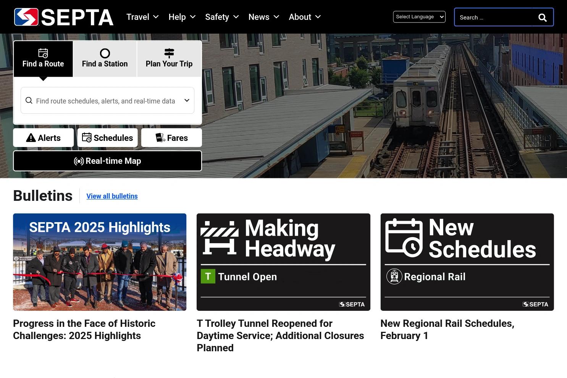Expand the route finder dropdown arrow
The width and height of the screenshot is (567, 378).
187,100
